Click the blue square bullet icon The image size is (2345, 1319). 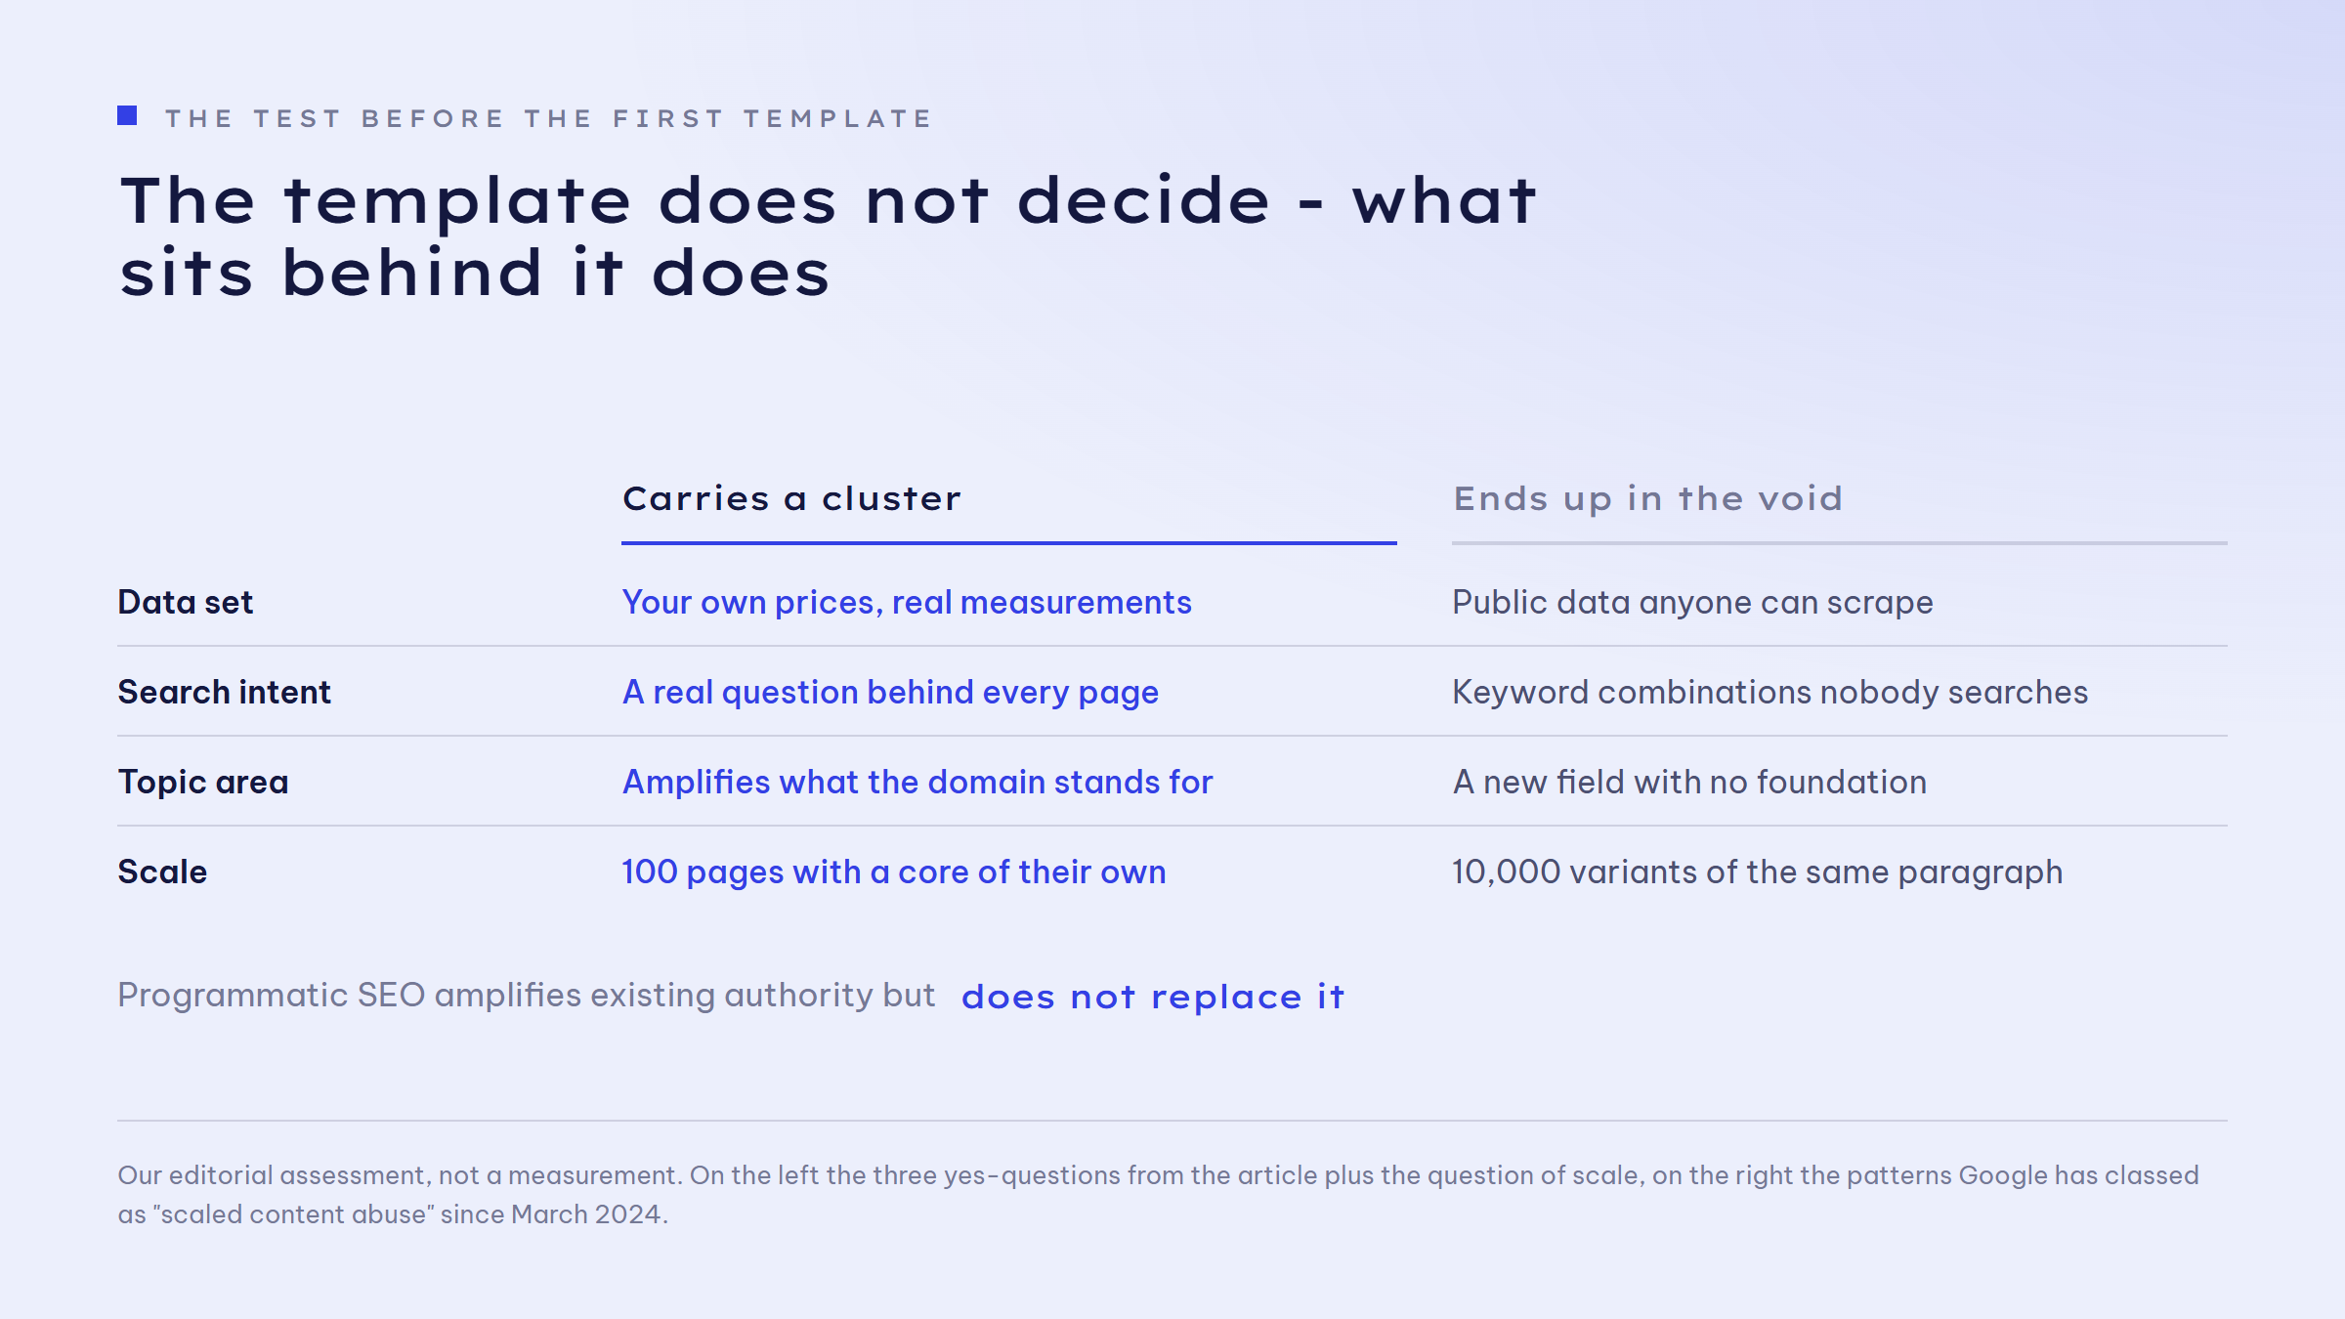[127, 116]
